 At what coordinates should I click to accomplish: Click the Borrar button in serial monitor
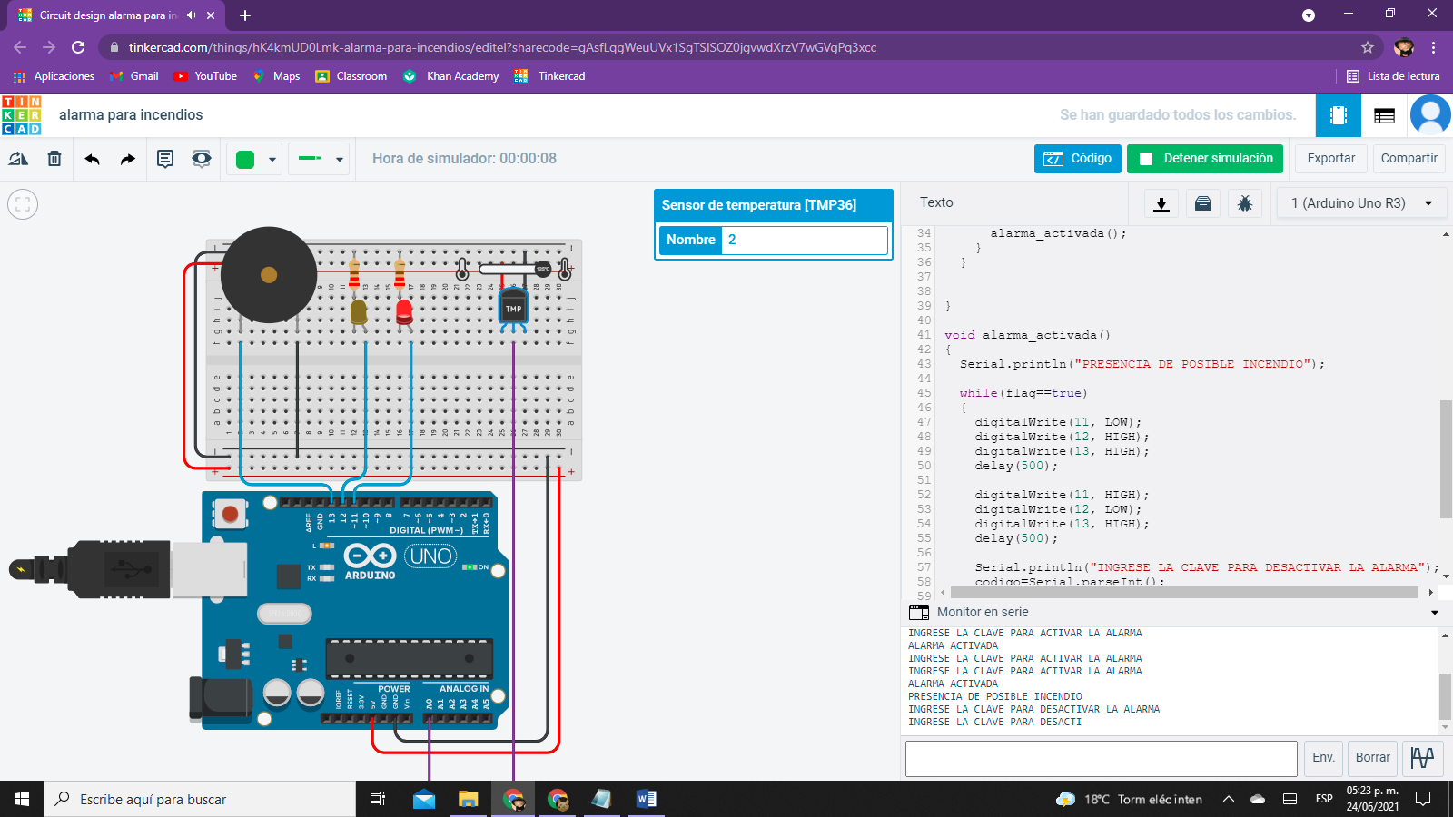click(x=1372, y=757)
